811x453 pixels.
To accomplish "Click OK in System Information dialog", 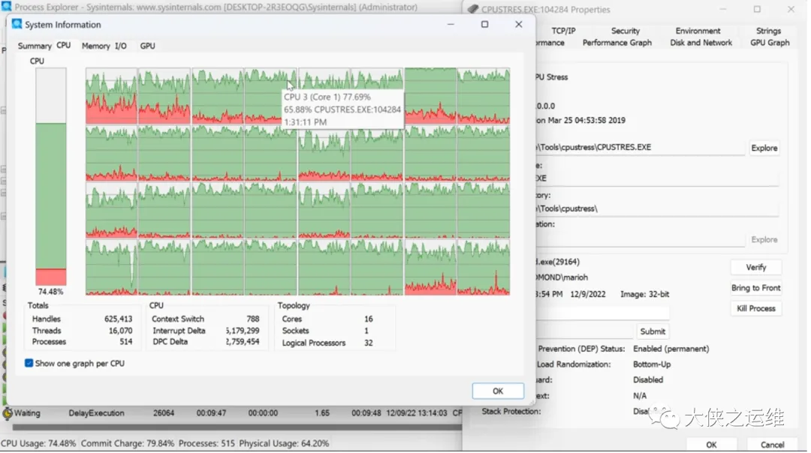I will pos(499,392).
